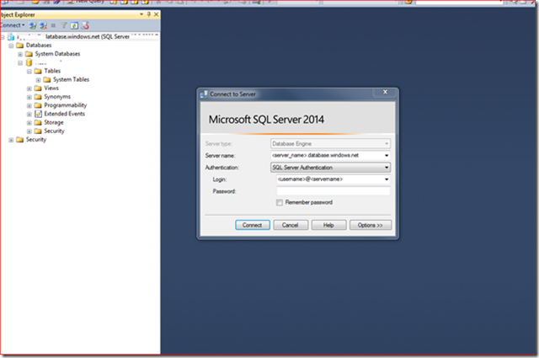This screenshot has height=358, width=539.
Task: Open the Login dropdown arrow
Action: point(387,179)
